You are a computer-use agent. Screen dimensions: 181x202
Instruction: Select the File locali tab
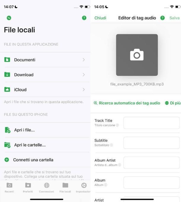65,188
